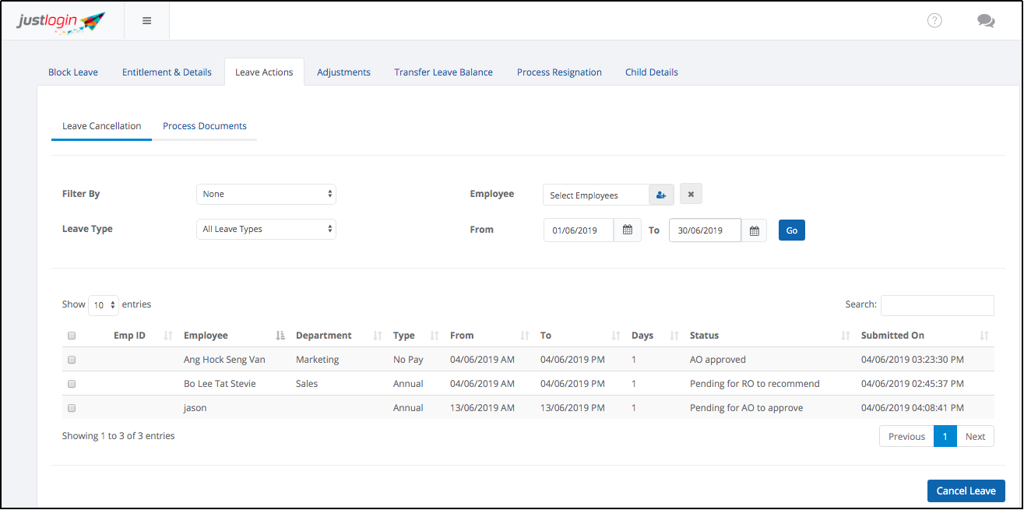The height and width of the screenshot is (510, 1024).
Task: Open the Filter By dropdown
Action: point(266,194)
